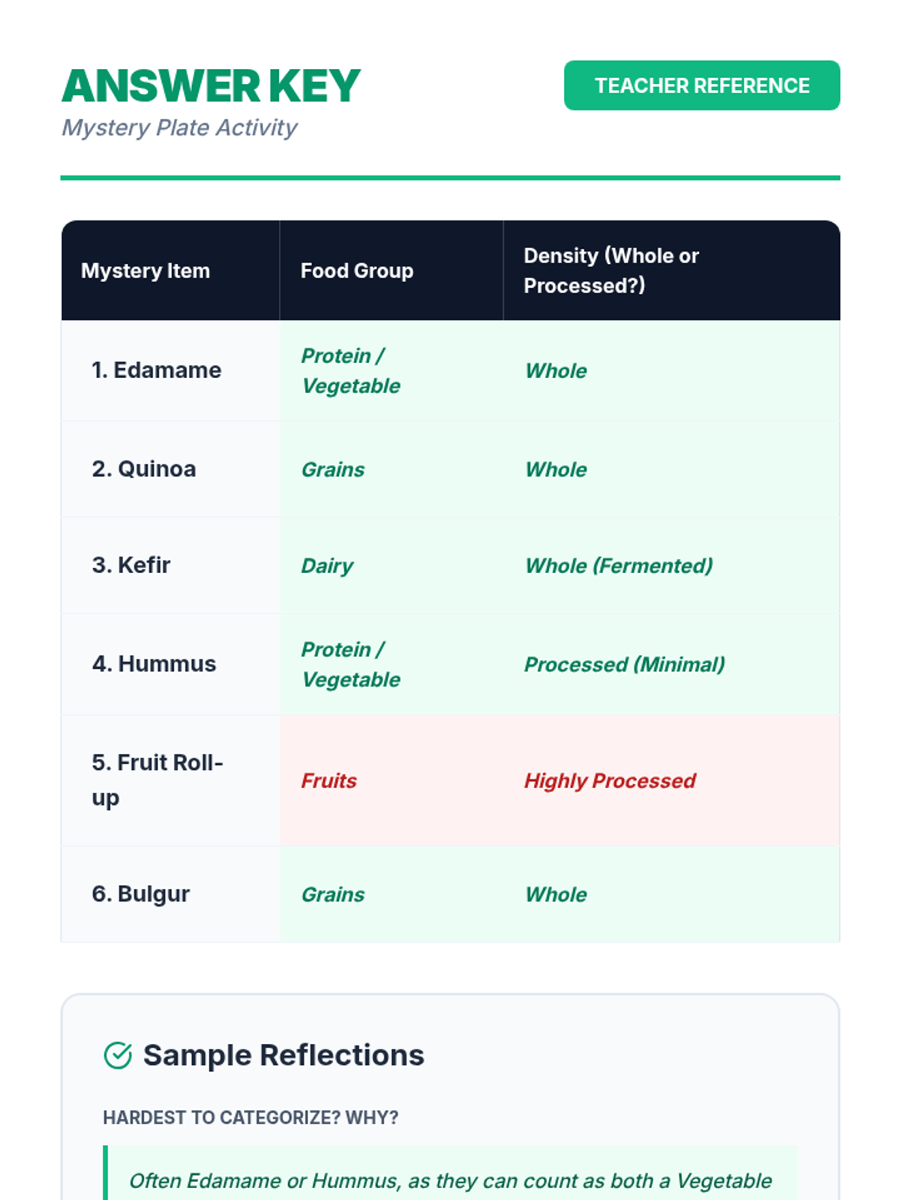Click the TEACHER REFERENCE badge
Screen dimensions: 900x1200
(x=701, y=85)
